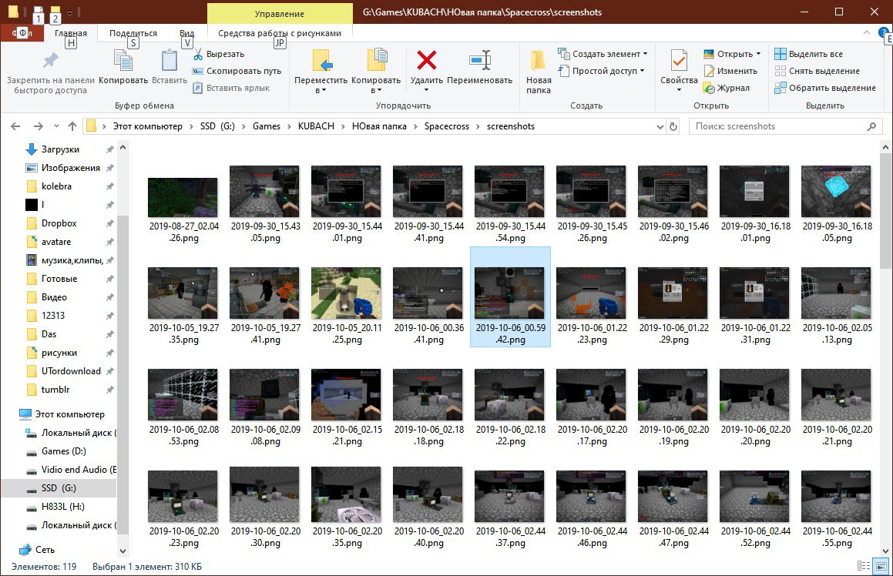Expand address bar history dropdown

pyautogui.click(x=660, y=126)
